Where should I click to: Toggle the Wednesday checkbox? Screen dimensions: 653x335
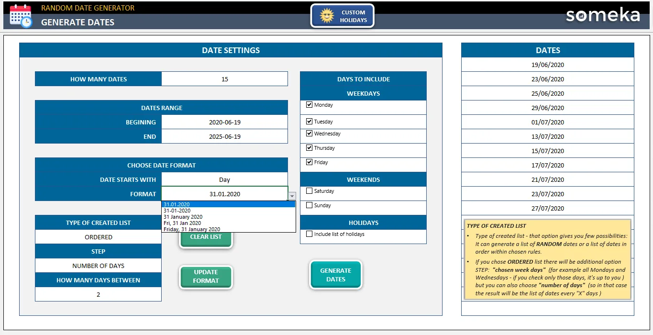click(x=309, y=134)
